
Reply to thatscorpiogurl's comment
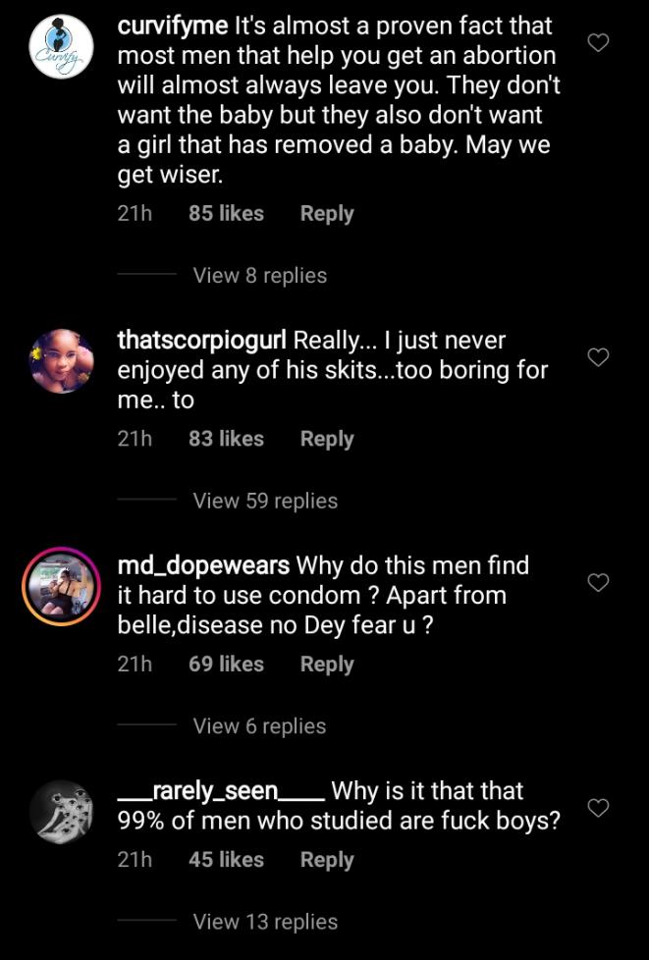point(327,439)
